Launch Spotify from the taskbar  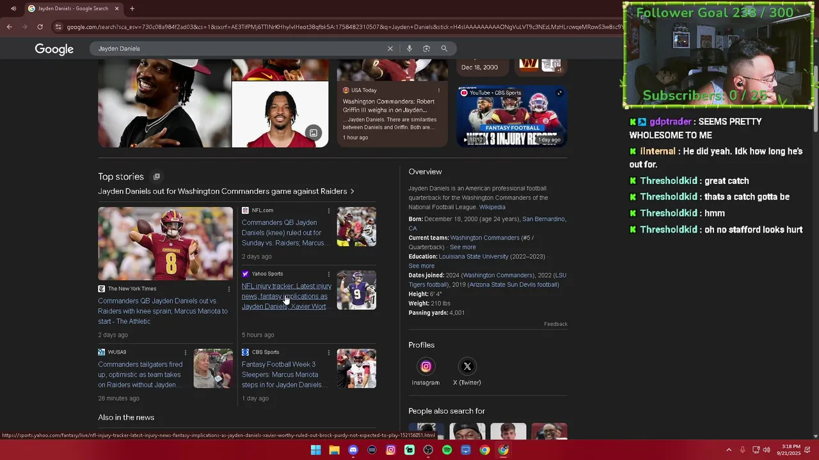coord(447,450)
